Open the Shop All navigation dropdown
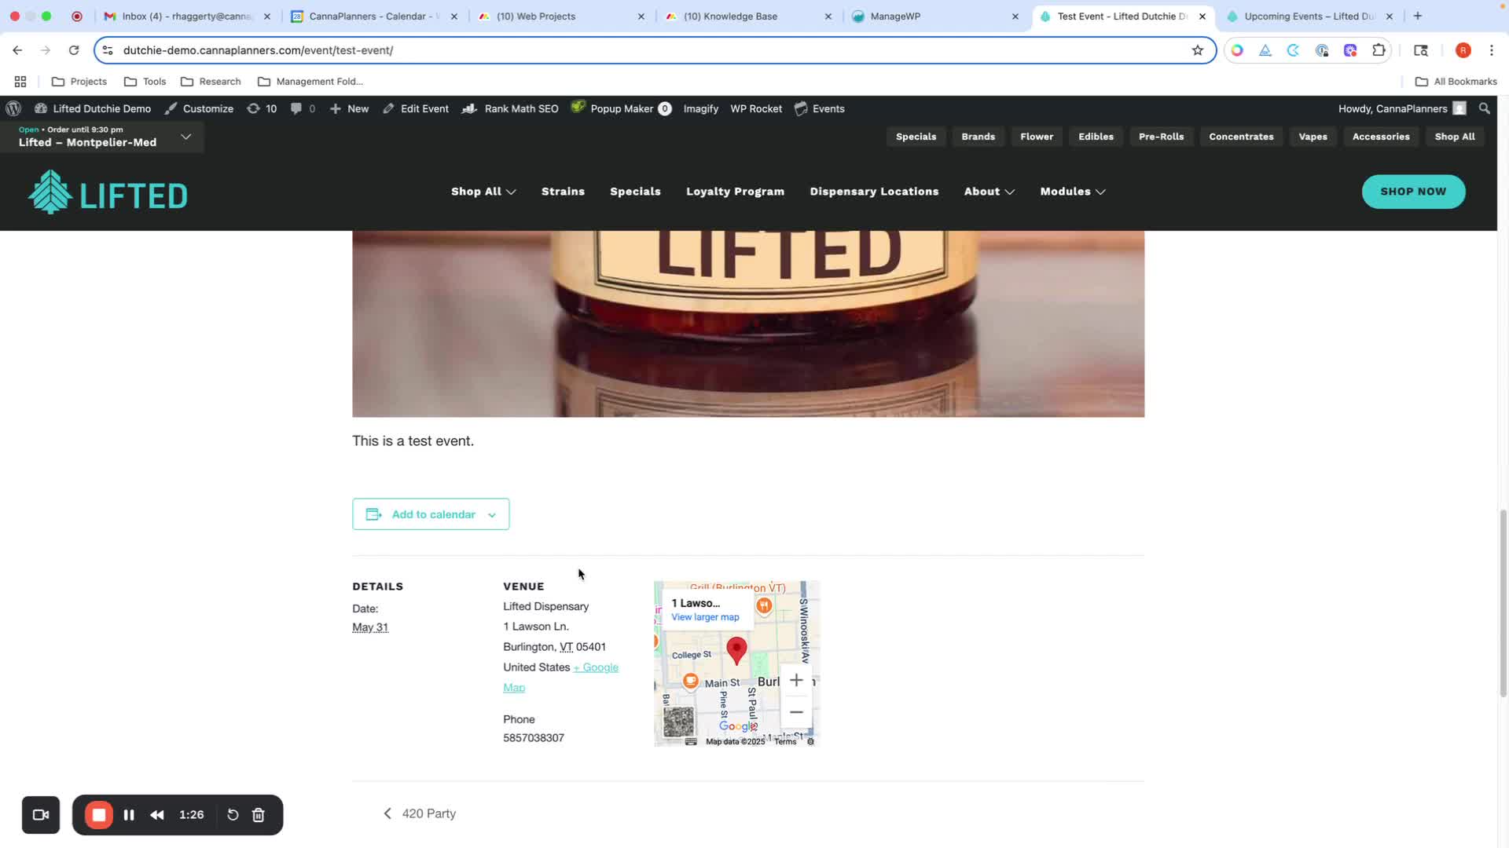Screen dimensions: 1509x848 tap(483, 192)
